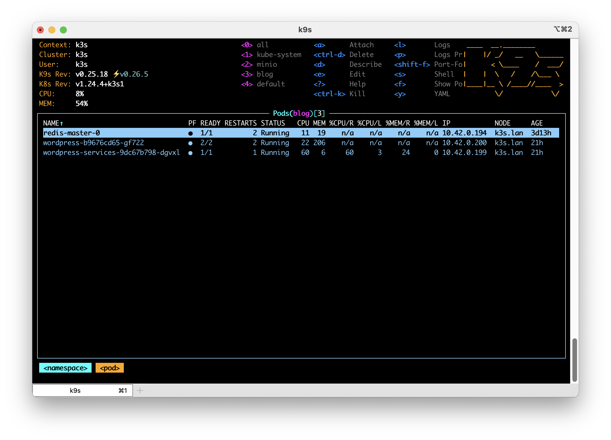Image resolution: width=611 pixels, height=440 pixels.
Task: Click the 3d13h age value
Action: pyautogui.click(x=541, y=133)
